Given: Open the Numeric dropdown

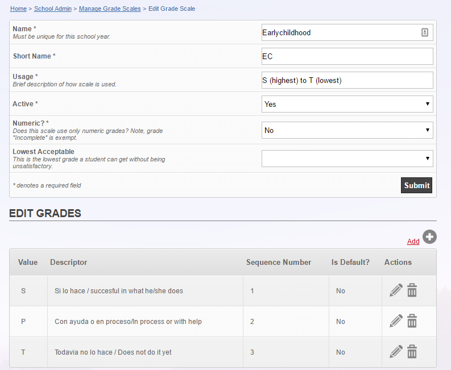Looking at the screenshot, I should tap(347, 130).
